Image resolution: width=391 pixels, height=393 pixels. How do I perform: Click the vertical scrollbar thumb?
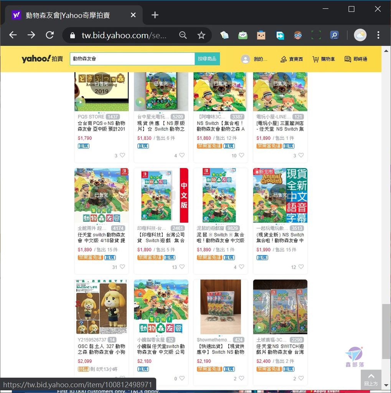386,332
